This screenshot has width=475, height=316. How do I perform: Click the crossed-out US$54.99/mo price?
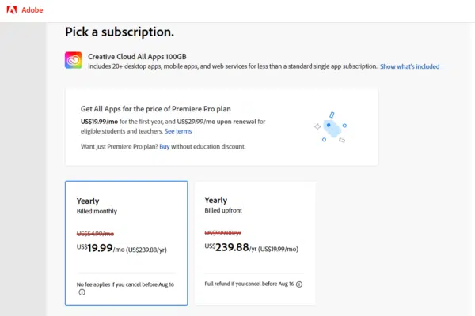(x=95, y=234)
